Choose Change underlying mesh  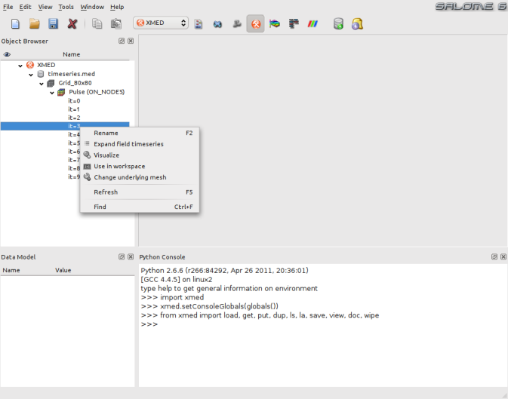point(140,177)
